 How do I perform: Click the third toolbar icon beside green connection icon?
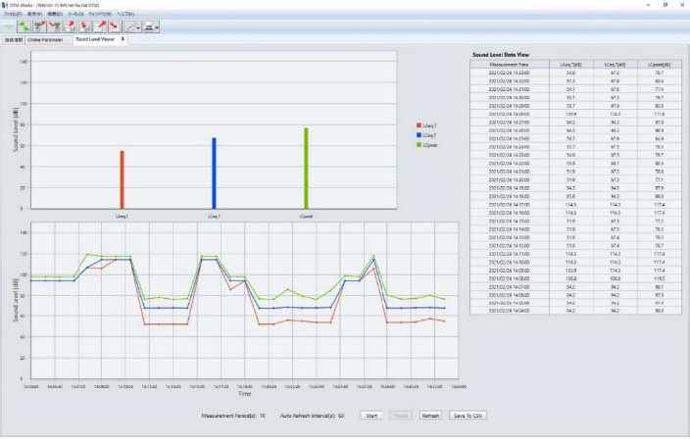[x=70, y=26]
